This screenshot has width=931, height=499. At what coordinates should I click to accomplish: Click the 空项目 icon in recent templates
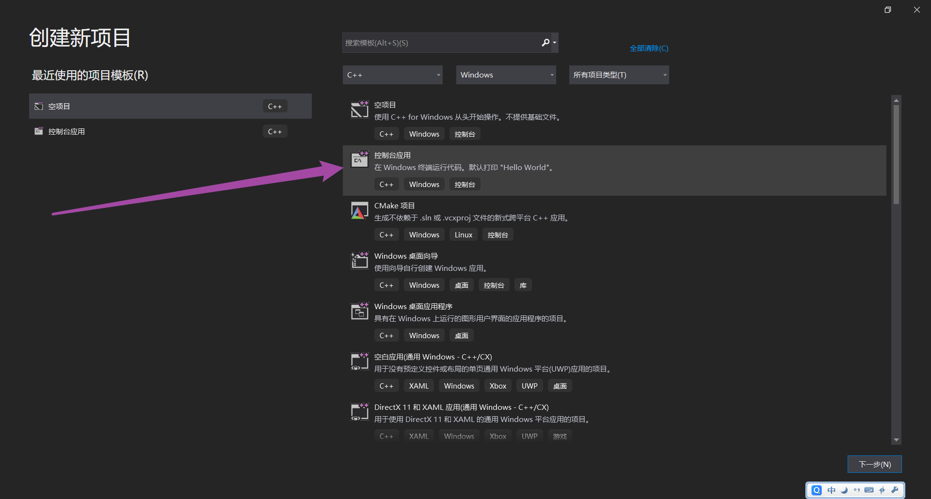[39, 106]
